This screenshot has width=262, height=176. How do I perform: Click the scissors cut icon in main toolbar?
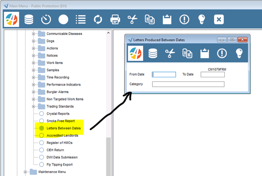(133, 19)
